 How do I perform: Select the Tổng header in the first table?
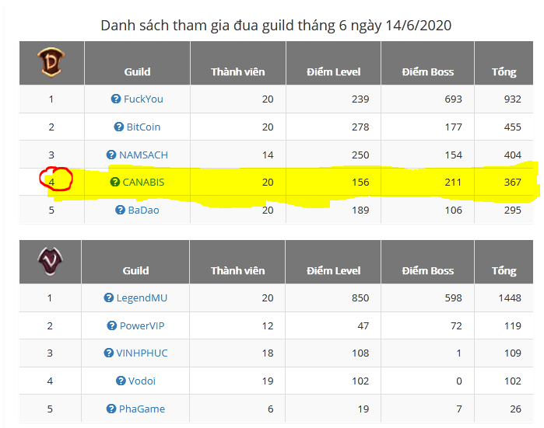pyautogui.click(x=504, y=71)
